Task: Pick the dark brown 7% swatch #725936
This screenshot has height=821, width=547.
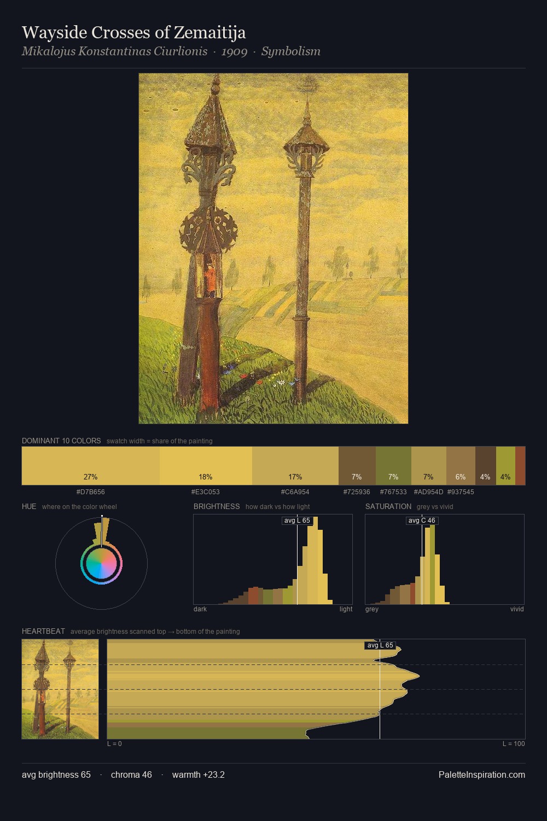Action: click(357, 466)
